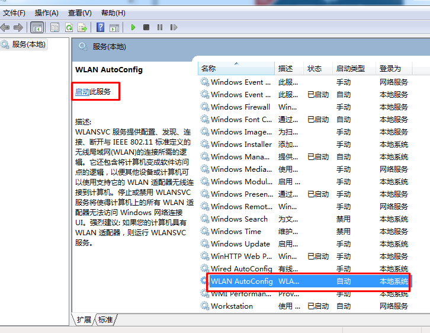Click the Start Service play icon
This screenshot has width=430, height=333.
[x=133, y=27]
